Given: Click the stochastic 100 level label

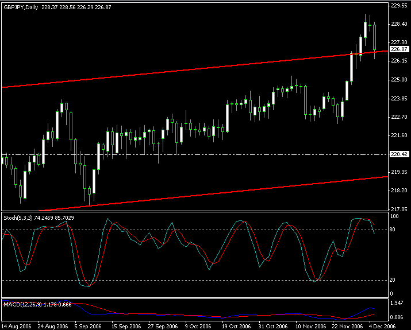Looking at the screenshot, I should [394, 216].
